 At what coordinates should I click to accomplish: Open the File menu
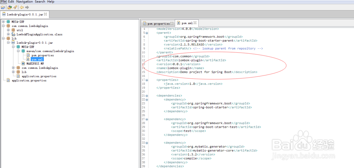point(4,1)
